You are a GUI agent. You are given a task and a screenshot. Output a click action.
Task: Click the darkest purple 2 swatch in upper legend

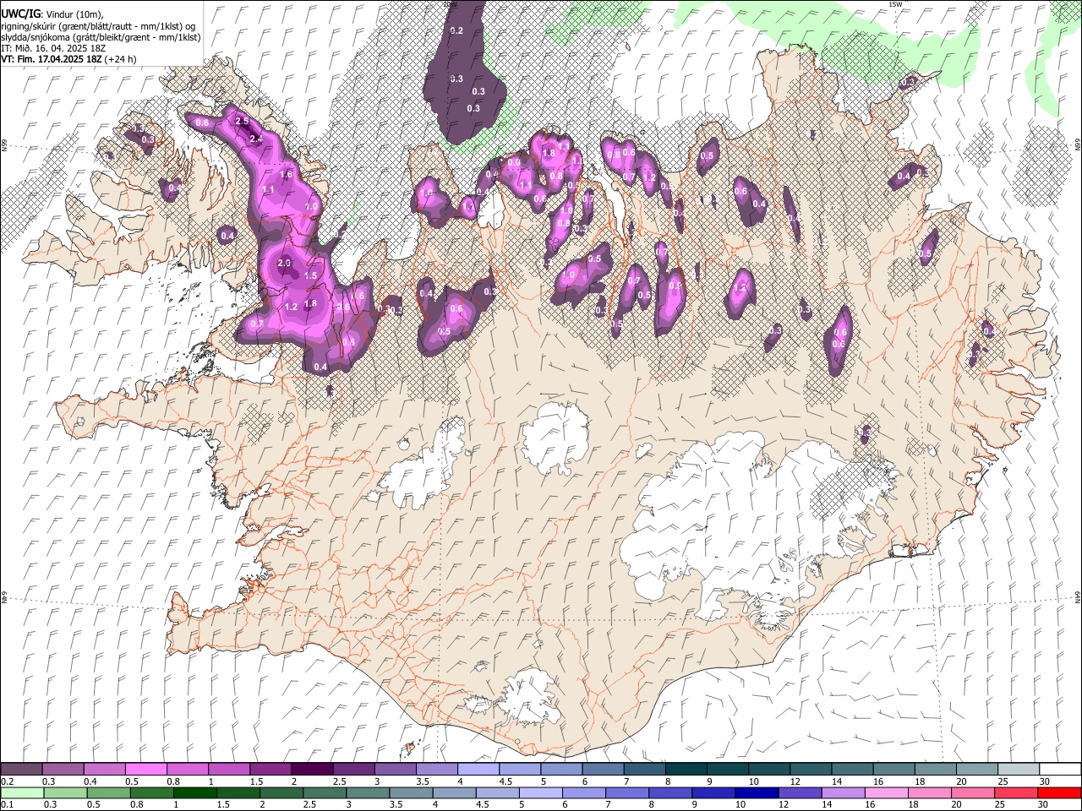point(311,770)
